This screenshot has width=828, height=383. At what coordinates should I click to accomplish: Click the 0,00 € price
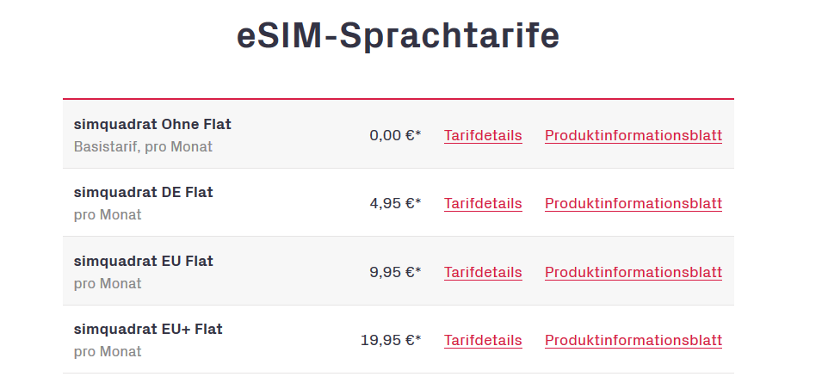pyautogui.click(x=395, y=136)
